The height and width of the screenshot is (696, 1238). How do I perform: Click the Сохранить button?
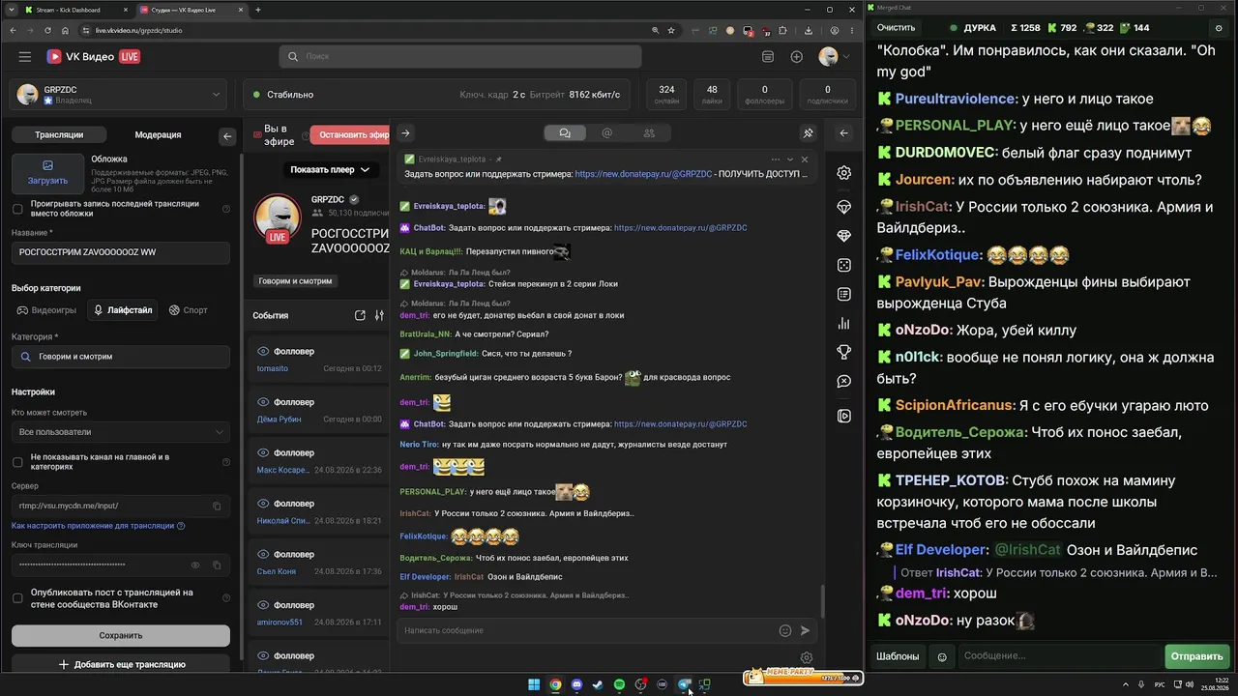[x=121, y=636]
